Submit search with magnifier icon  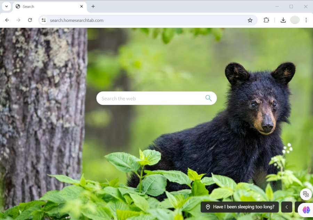(x=208, y=98)
